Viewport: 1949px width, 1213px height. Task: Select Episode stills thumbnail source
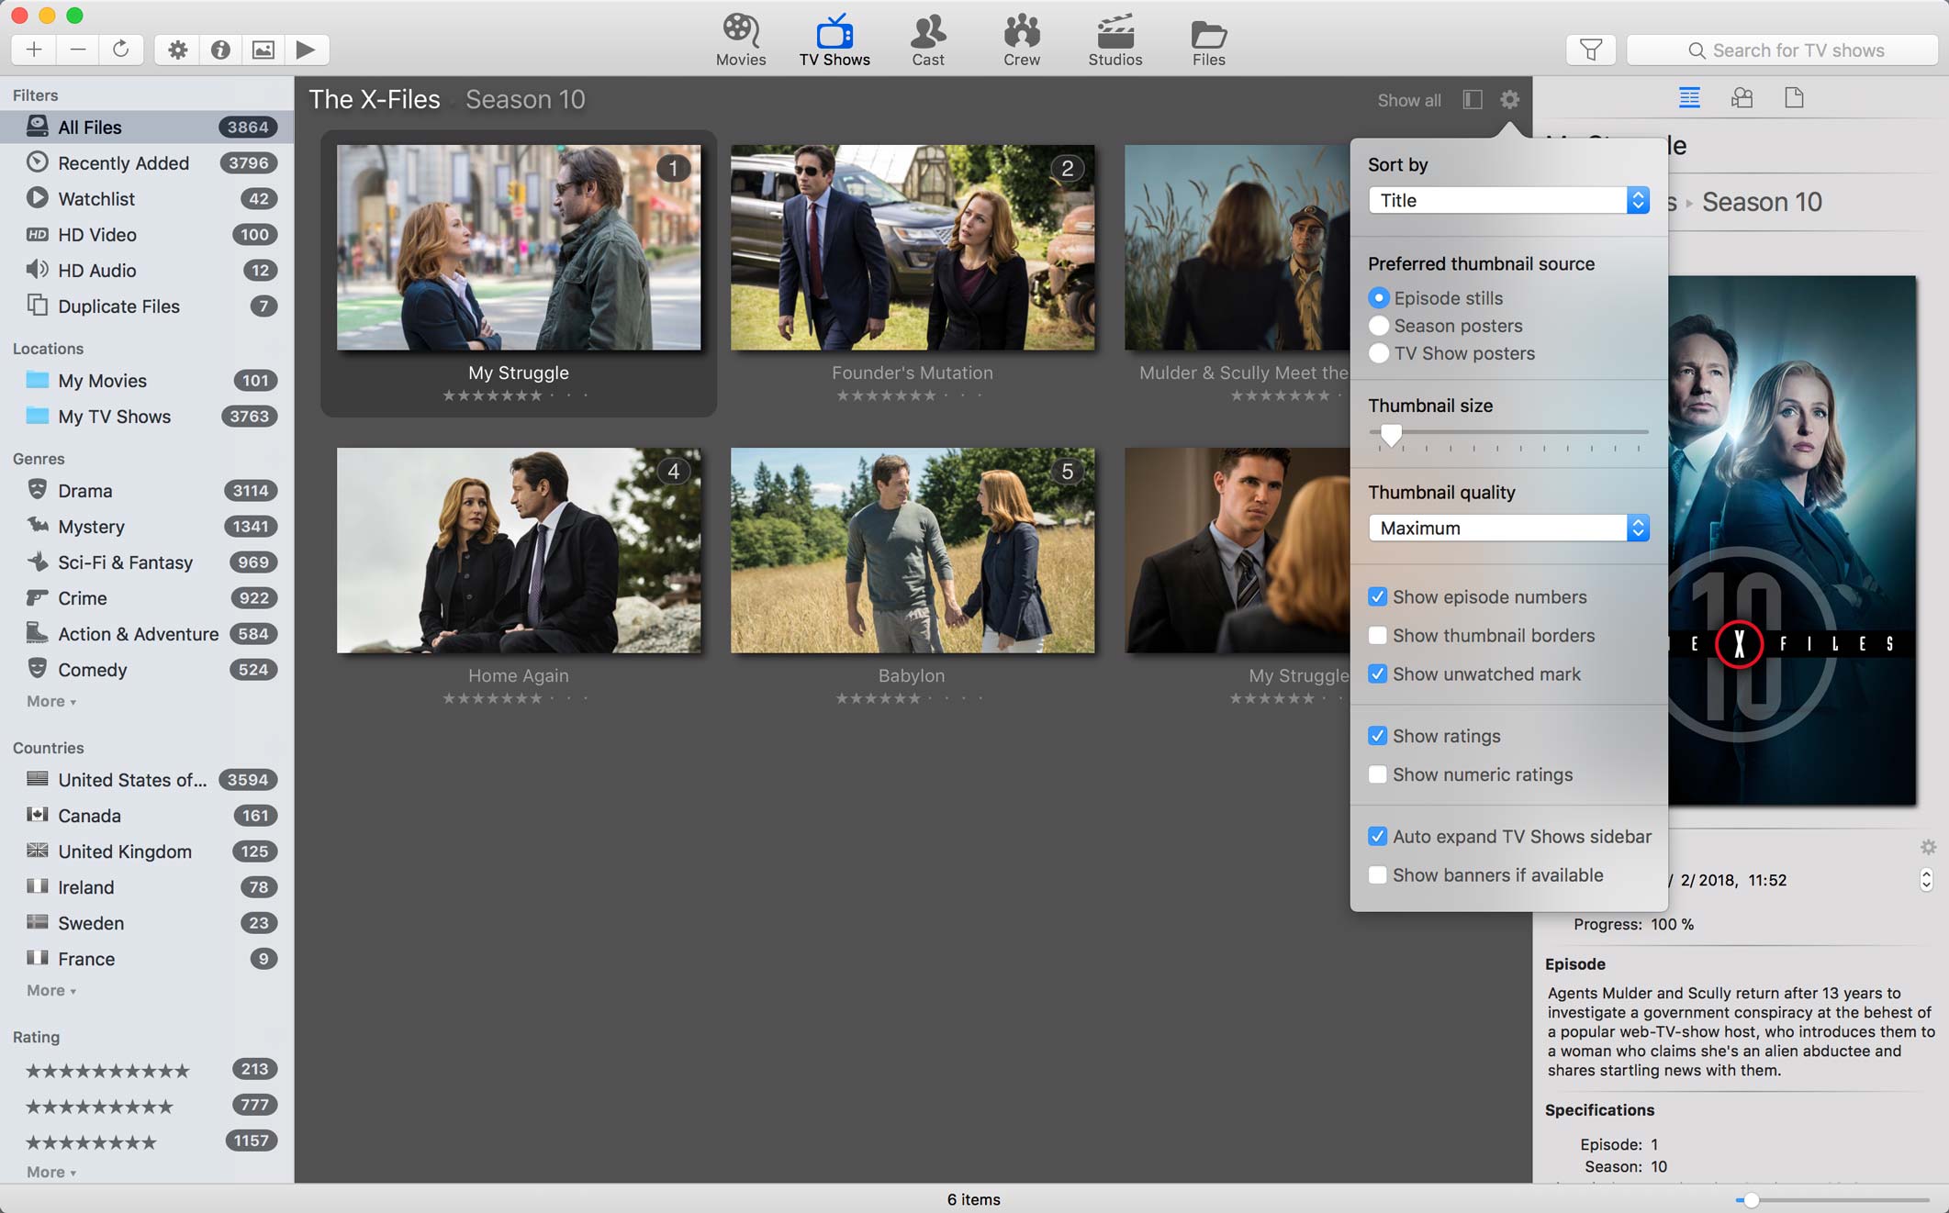coord(1436,298)
